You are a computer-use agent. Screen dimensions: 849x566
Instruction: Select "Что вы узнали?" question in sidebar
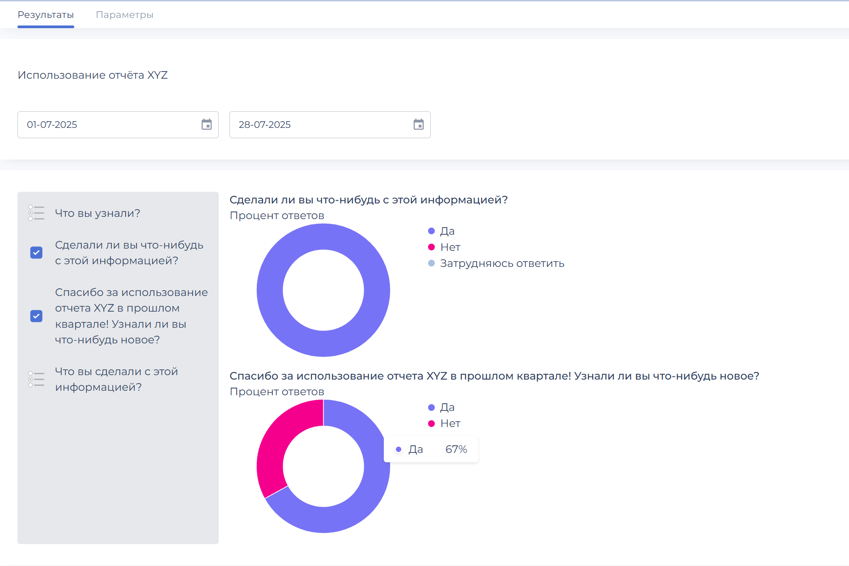(98, 213)
